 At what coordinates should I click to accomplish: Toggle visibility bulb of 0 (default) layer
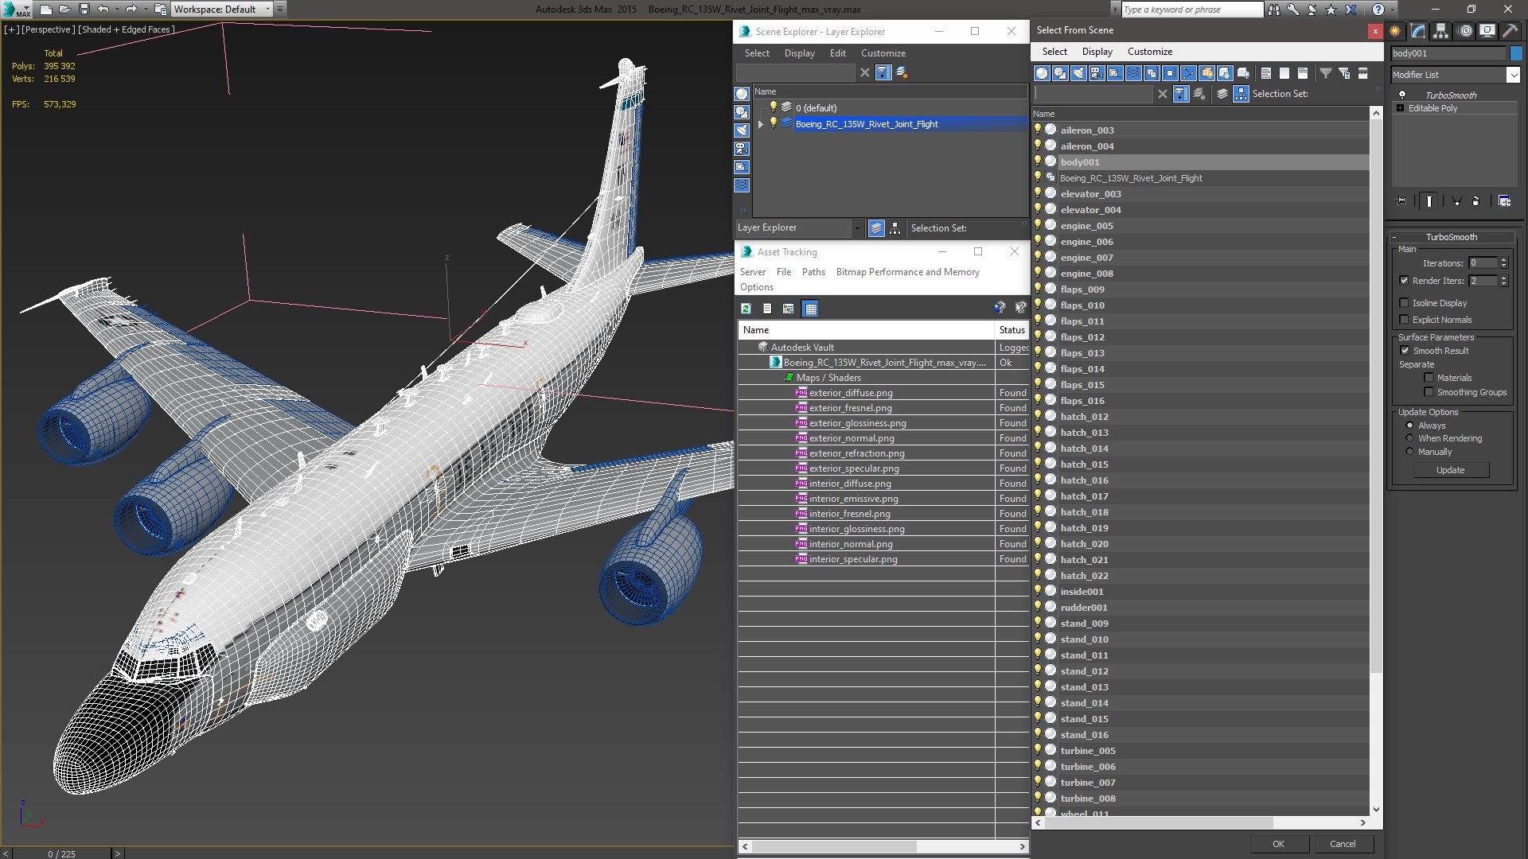click(772, 107)
